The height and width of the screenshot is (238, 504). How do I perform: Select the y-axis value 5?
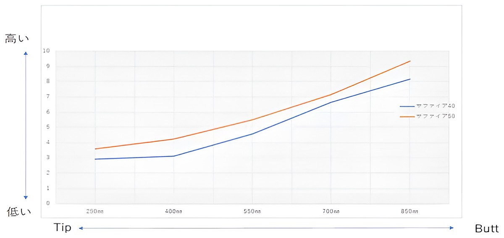(x=48, y=127)
